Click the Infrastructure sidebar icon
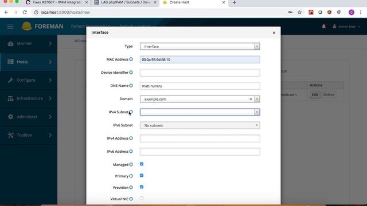The height and width of the screenshot is (206, 367). click(x=10, y=98)
